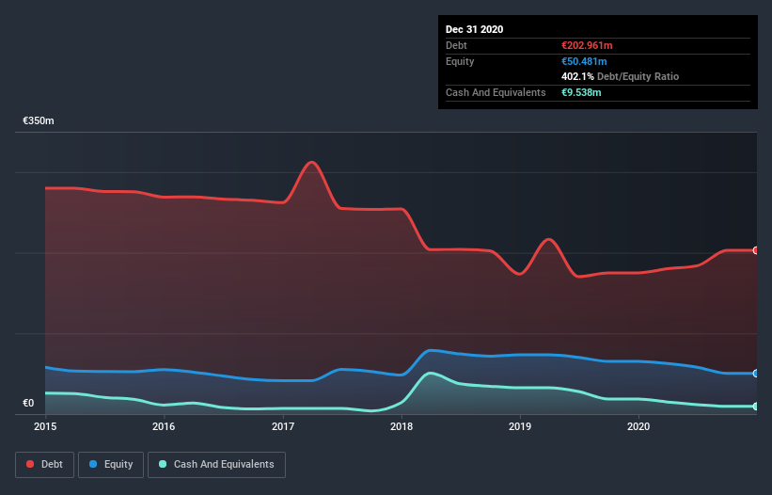Image resolution: width=772 pixels, height=495 pixels.
Task: Click the teal Cash endpoint marker
Action: 756,407
